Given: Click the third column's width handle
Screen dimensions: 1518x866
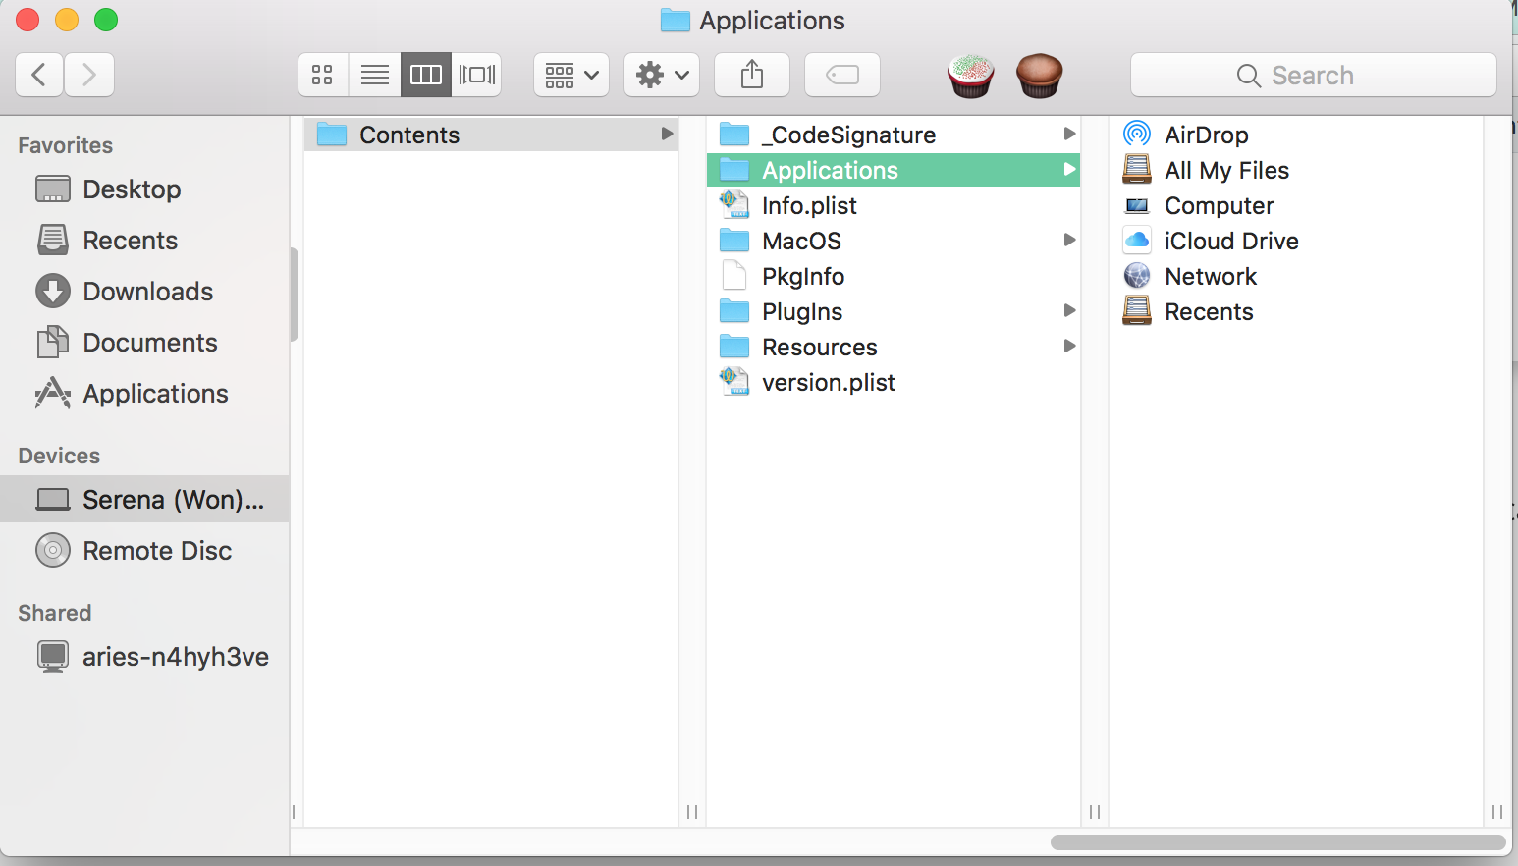Looking at the screenshot, I should click(1497, 812).
